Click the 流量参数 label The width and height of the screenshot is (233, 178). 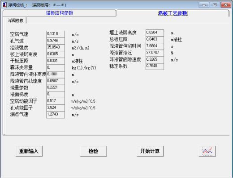point(19,87)
